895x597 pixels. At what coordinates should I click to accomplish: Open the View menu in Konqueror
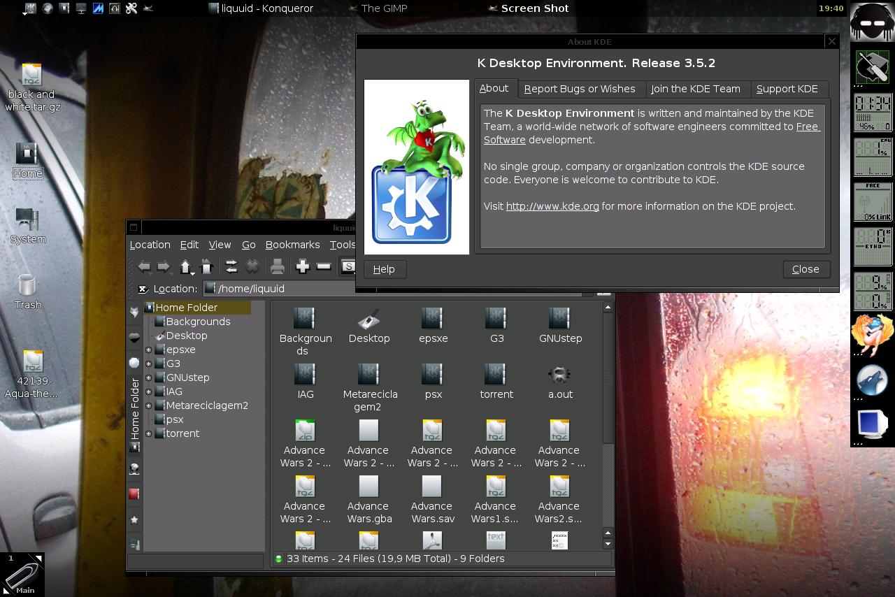pos(220,245)
